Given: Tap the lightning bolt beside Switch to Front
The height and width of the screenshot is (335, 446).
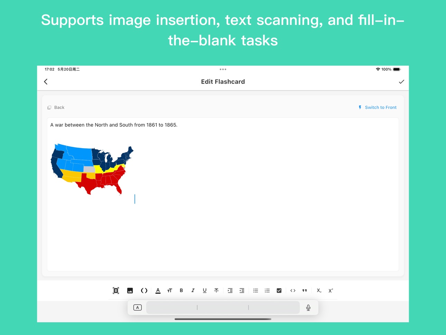Looking at the screenshot, I should [x=360, y=107].
